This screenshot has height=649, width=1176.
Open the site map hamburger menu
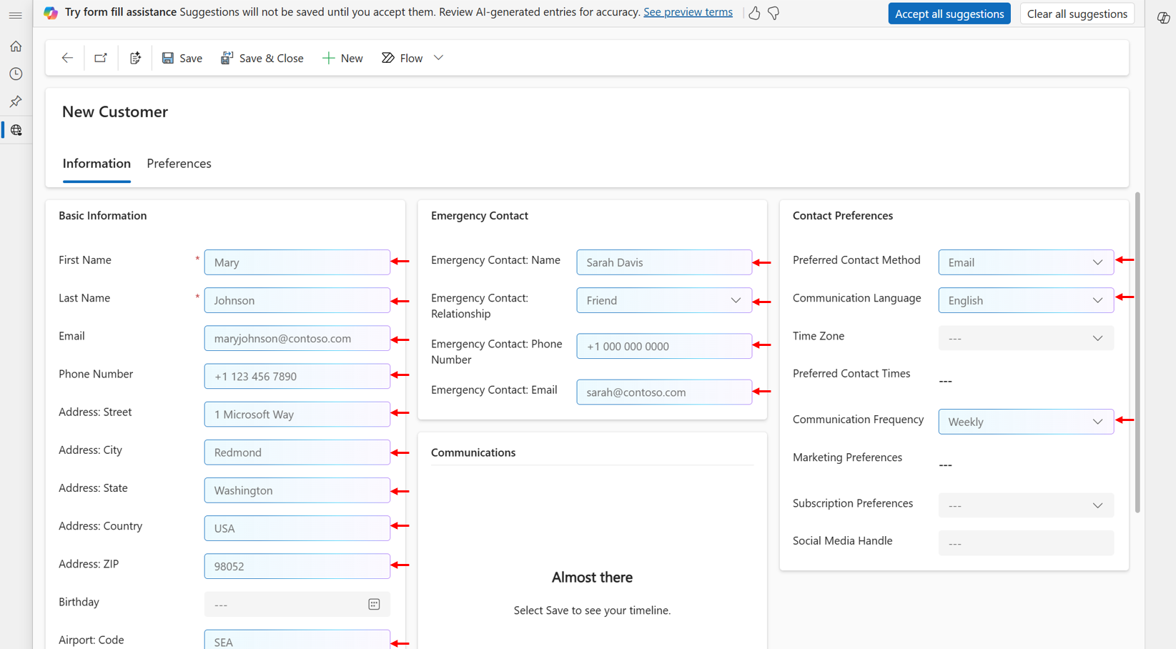tap(16, 14)
